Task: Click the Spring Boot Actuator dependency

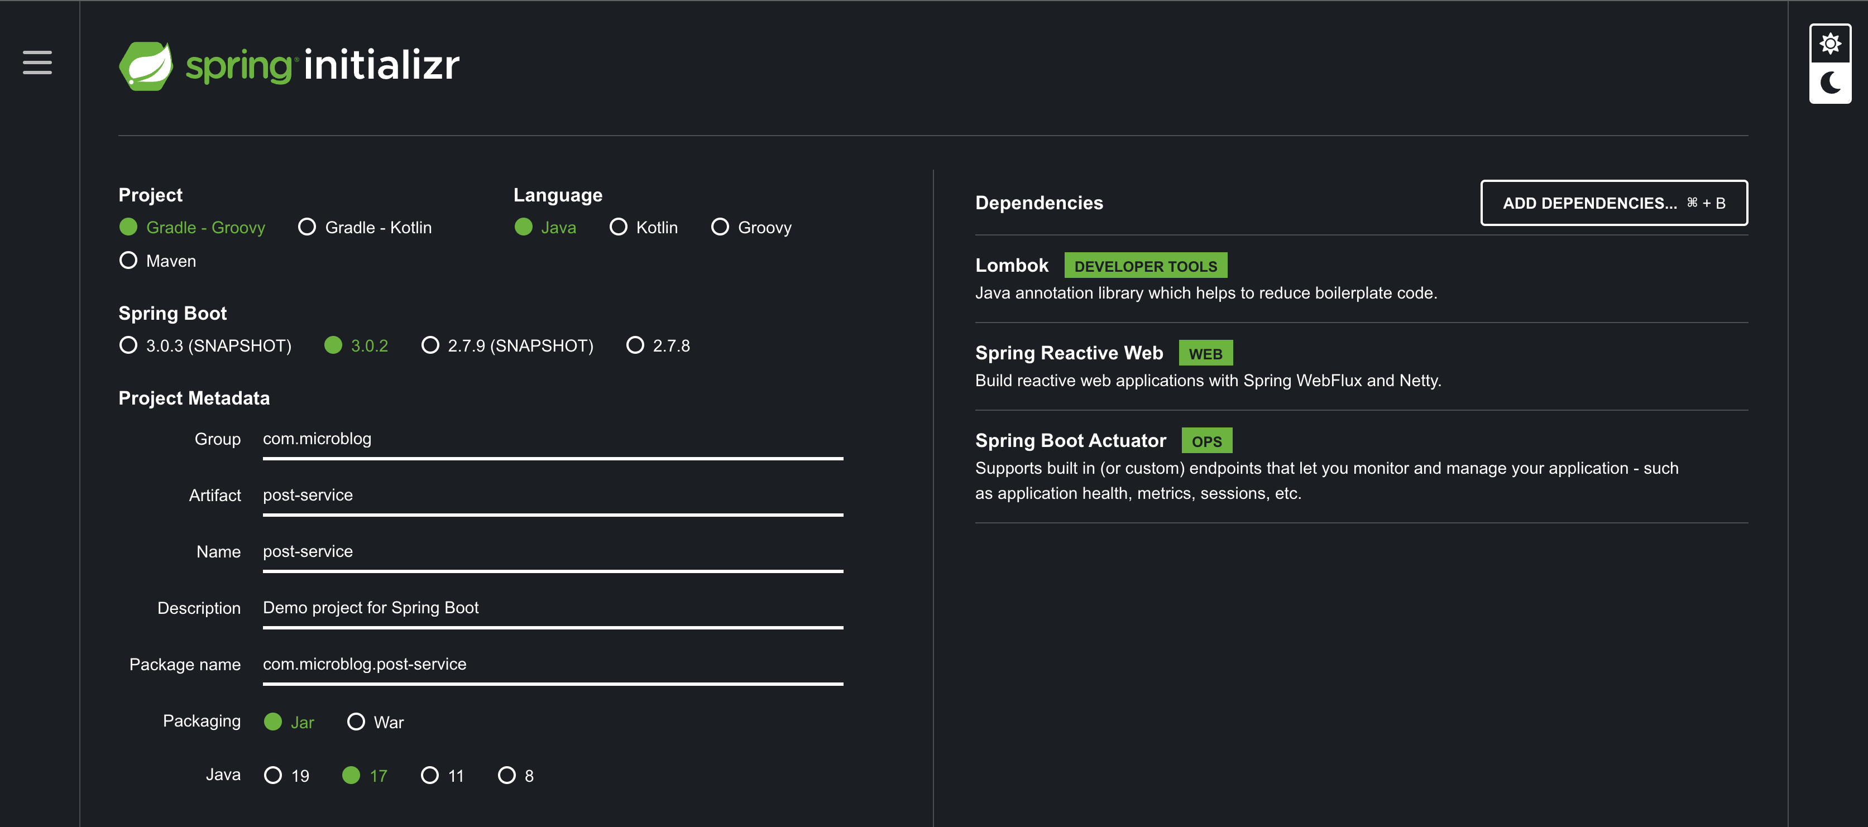Action: (1070, 441)
